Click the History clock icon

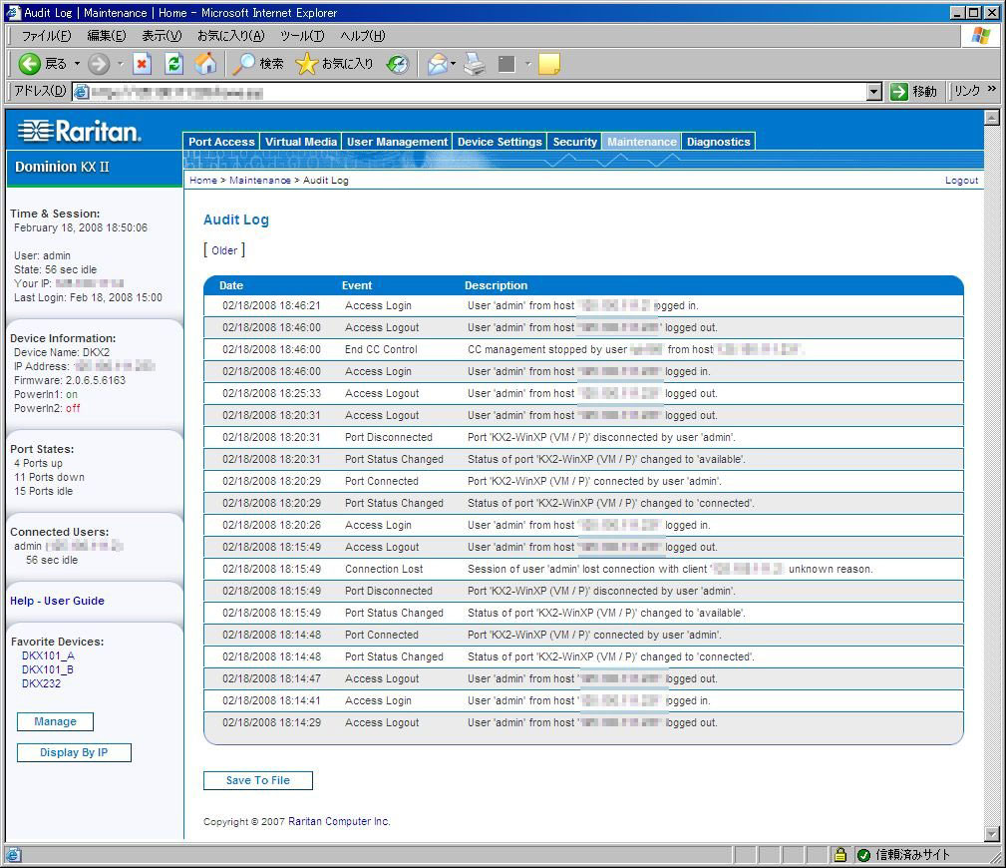coord(398,64)
